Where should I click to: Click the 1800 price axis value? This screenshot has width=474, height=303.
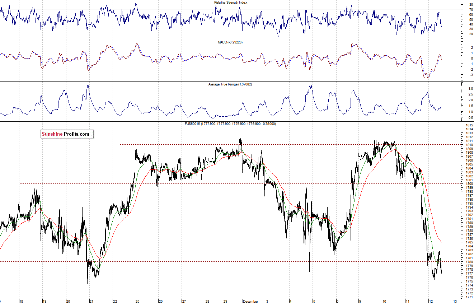click(469, 184)
